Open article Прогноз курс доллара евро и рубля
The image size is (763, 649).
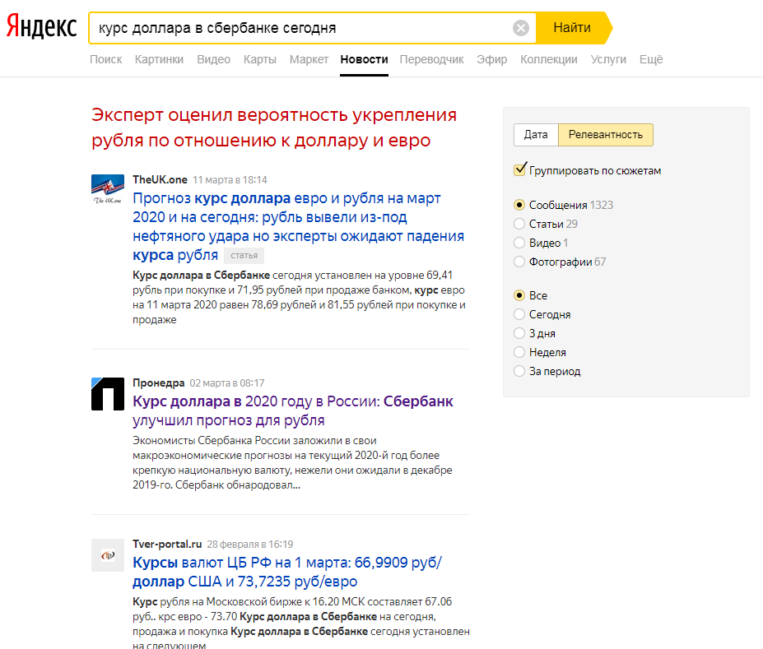click(x=298, y=226)
